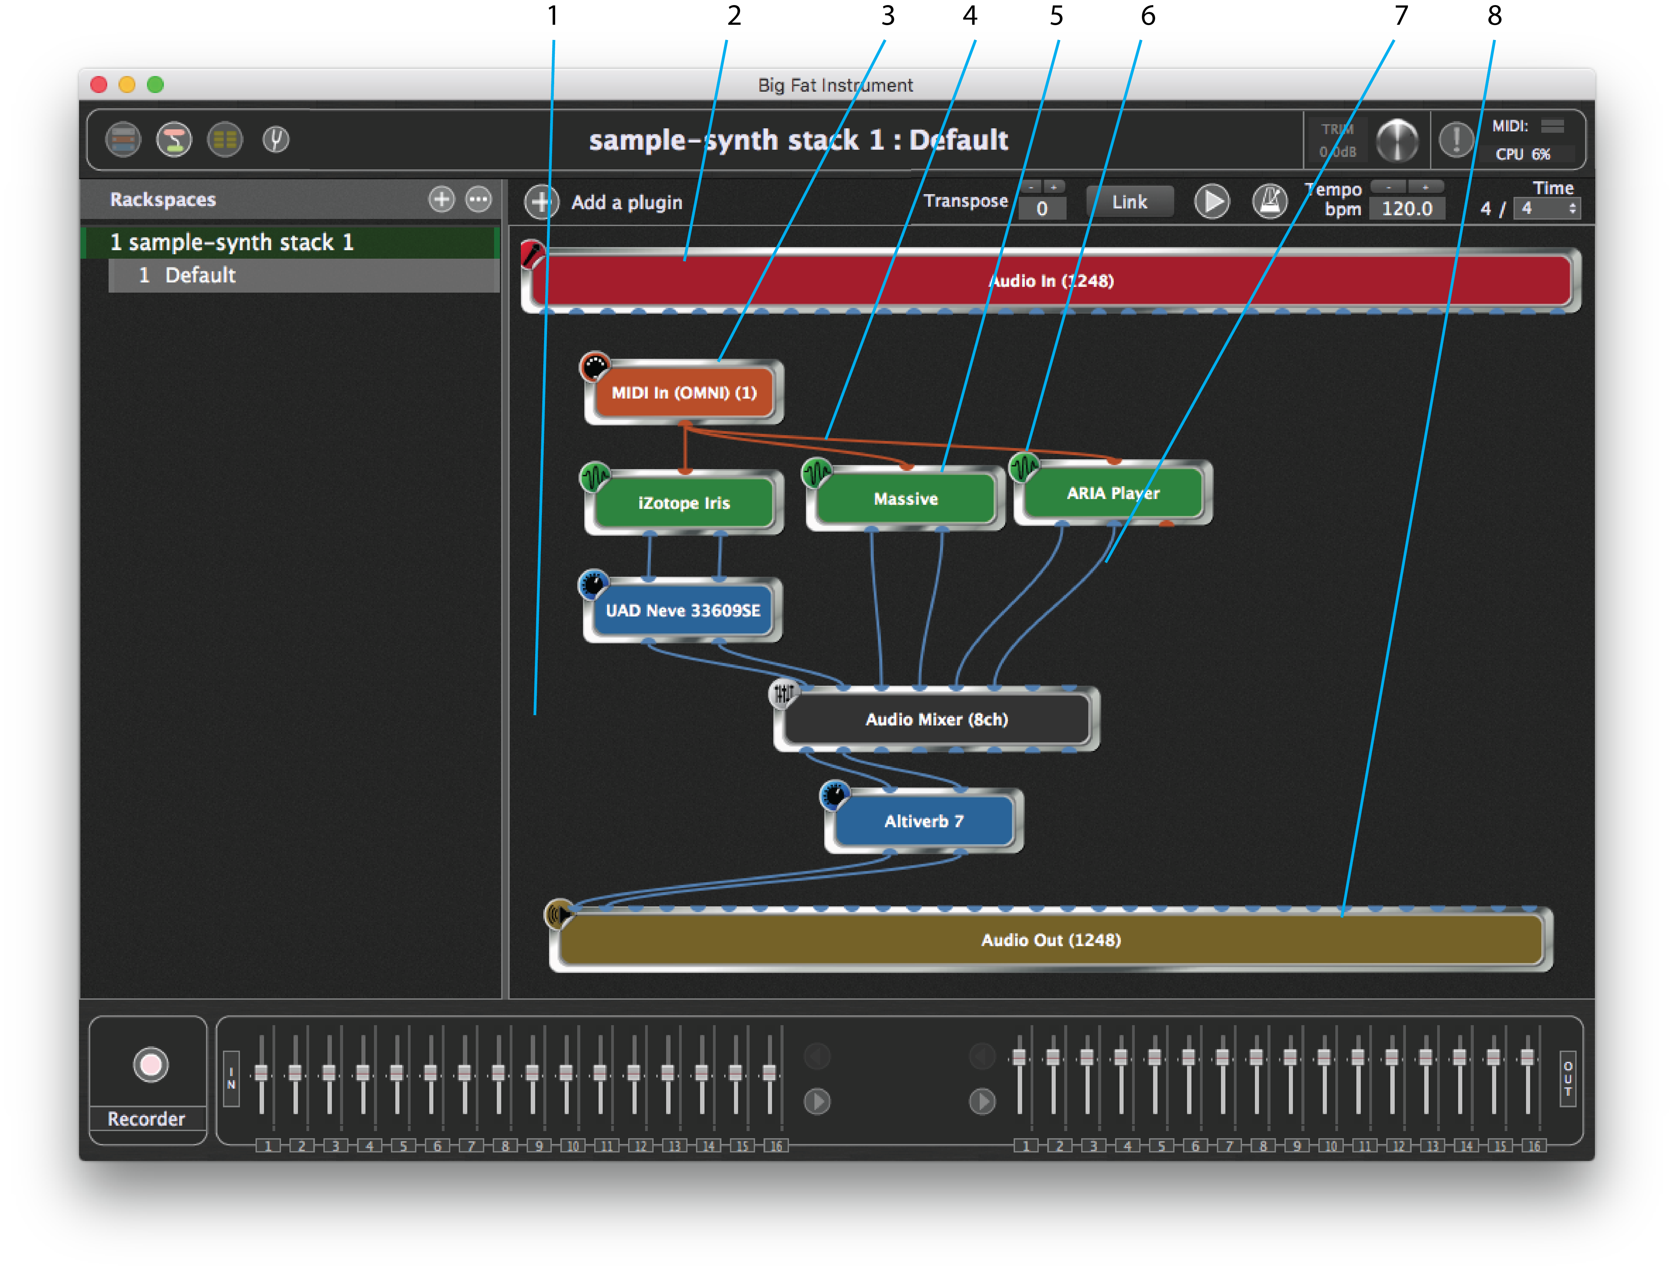
Task: Select the Massive plugin block
Action: [906, 499]
